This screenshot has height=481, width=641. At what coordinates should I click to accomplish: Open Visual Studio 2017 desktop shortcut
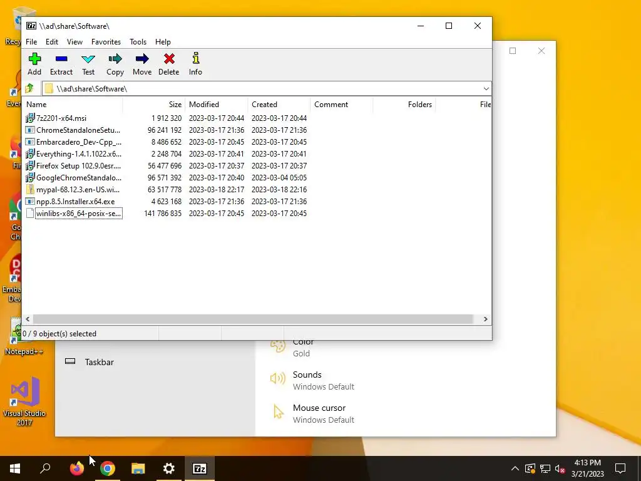pos(24,401)
